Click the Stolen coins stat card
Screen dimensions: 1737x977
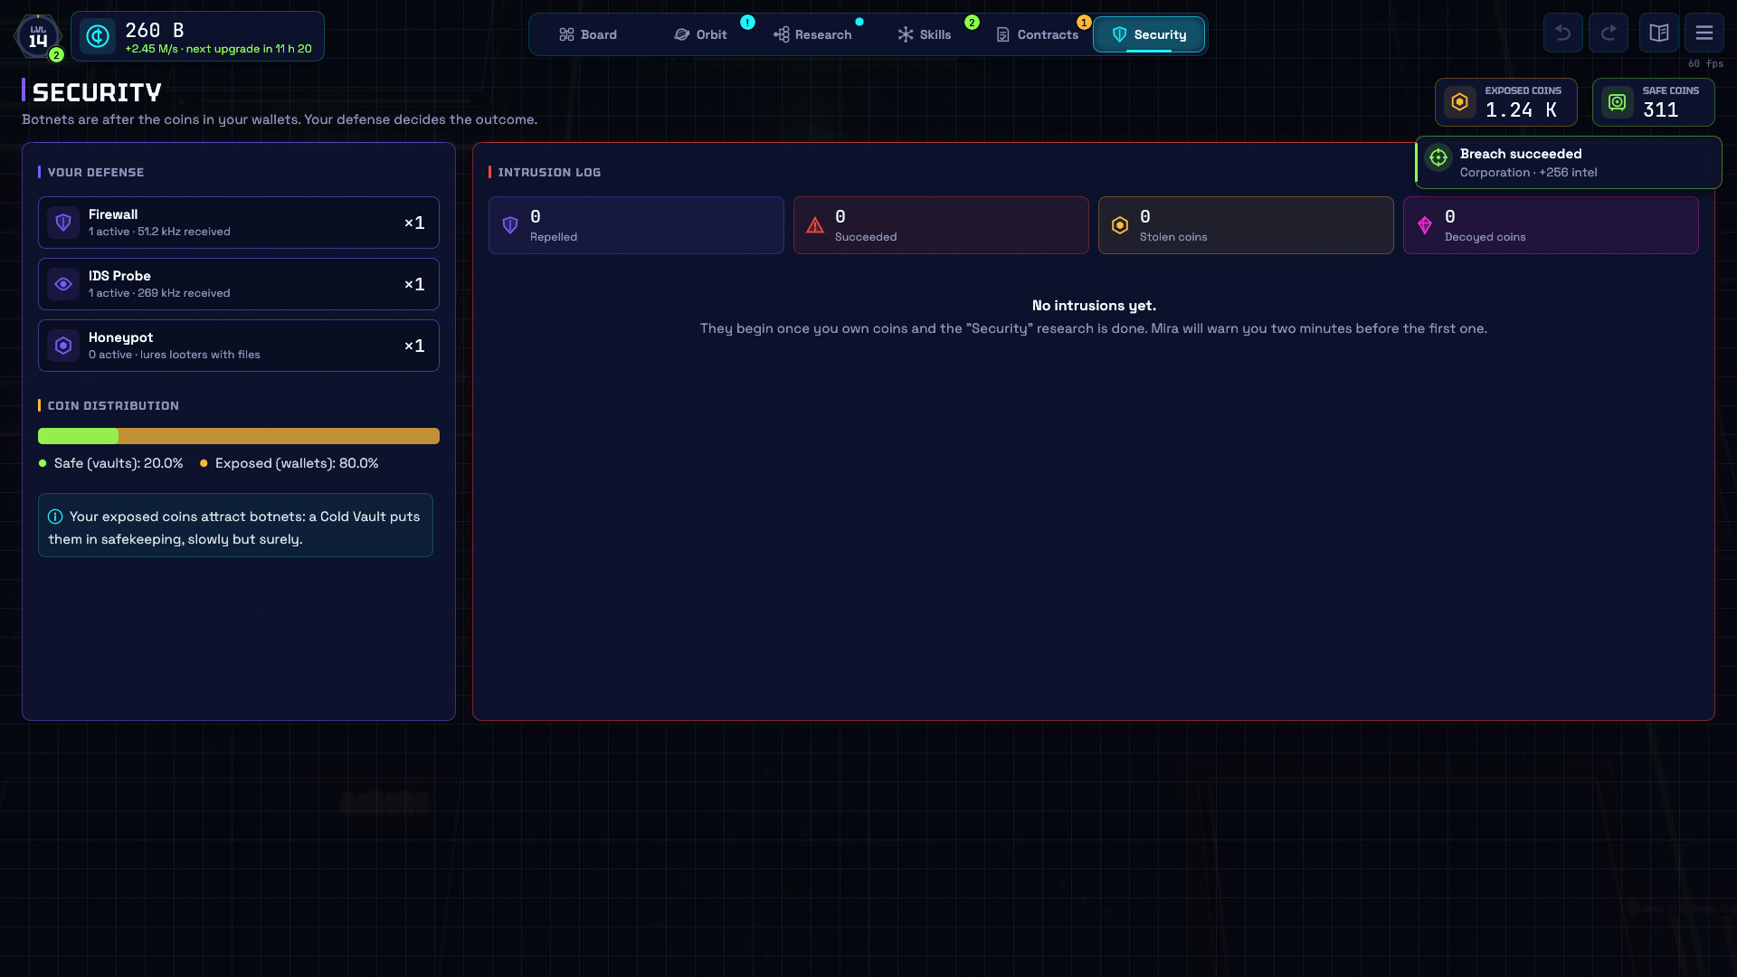tap(1246, 225)
